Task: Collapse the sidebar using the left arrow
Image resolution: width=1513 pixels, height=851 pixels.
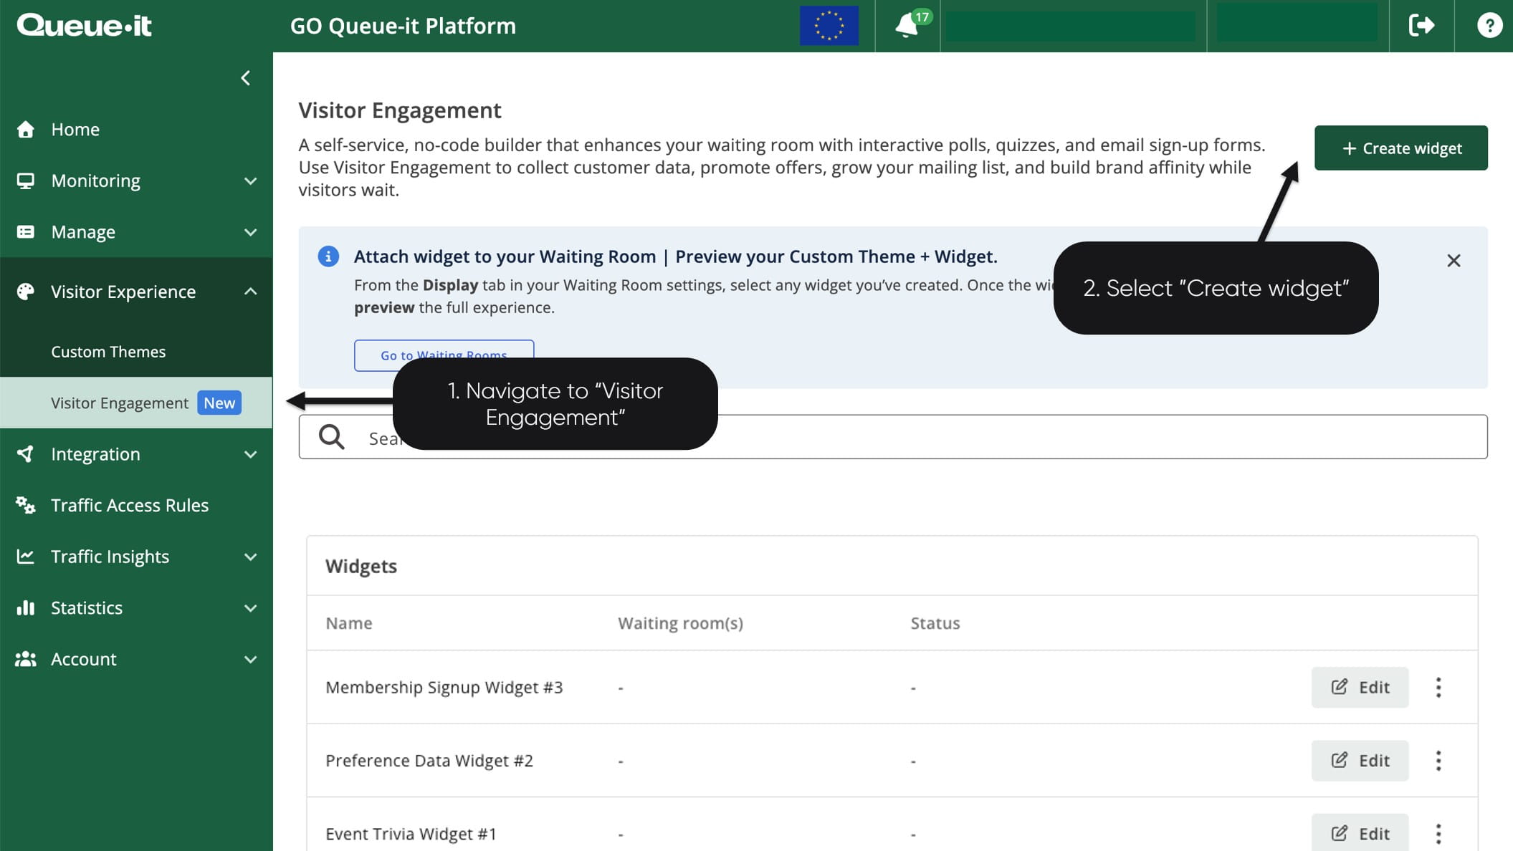Action: 246,77
